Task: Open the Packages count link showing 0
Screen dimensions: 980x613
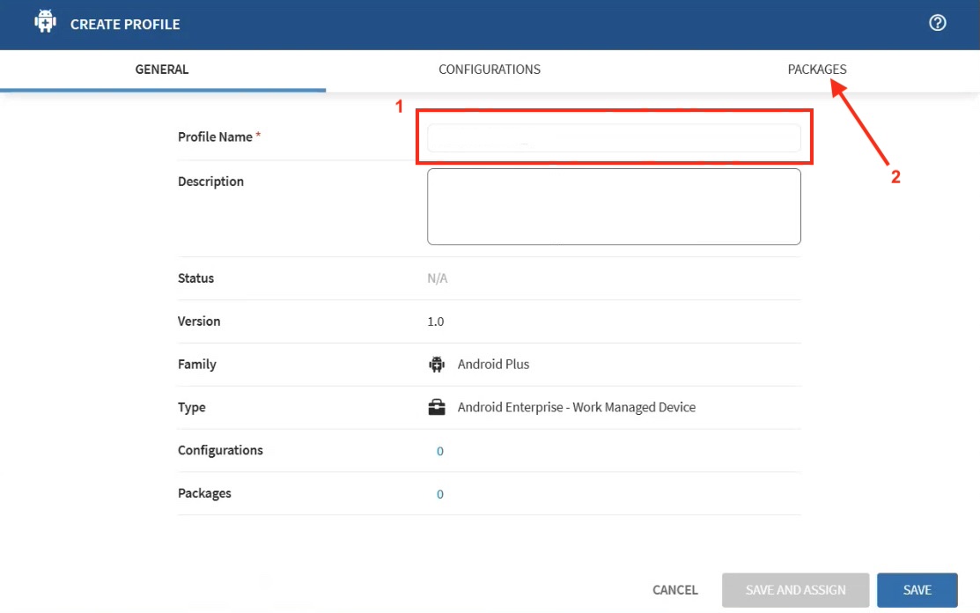Action: point(440,494)
